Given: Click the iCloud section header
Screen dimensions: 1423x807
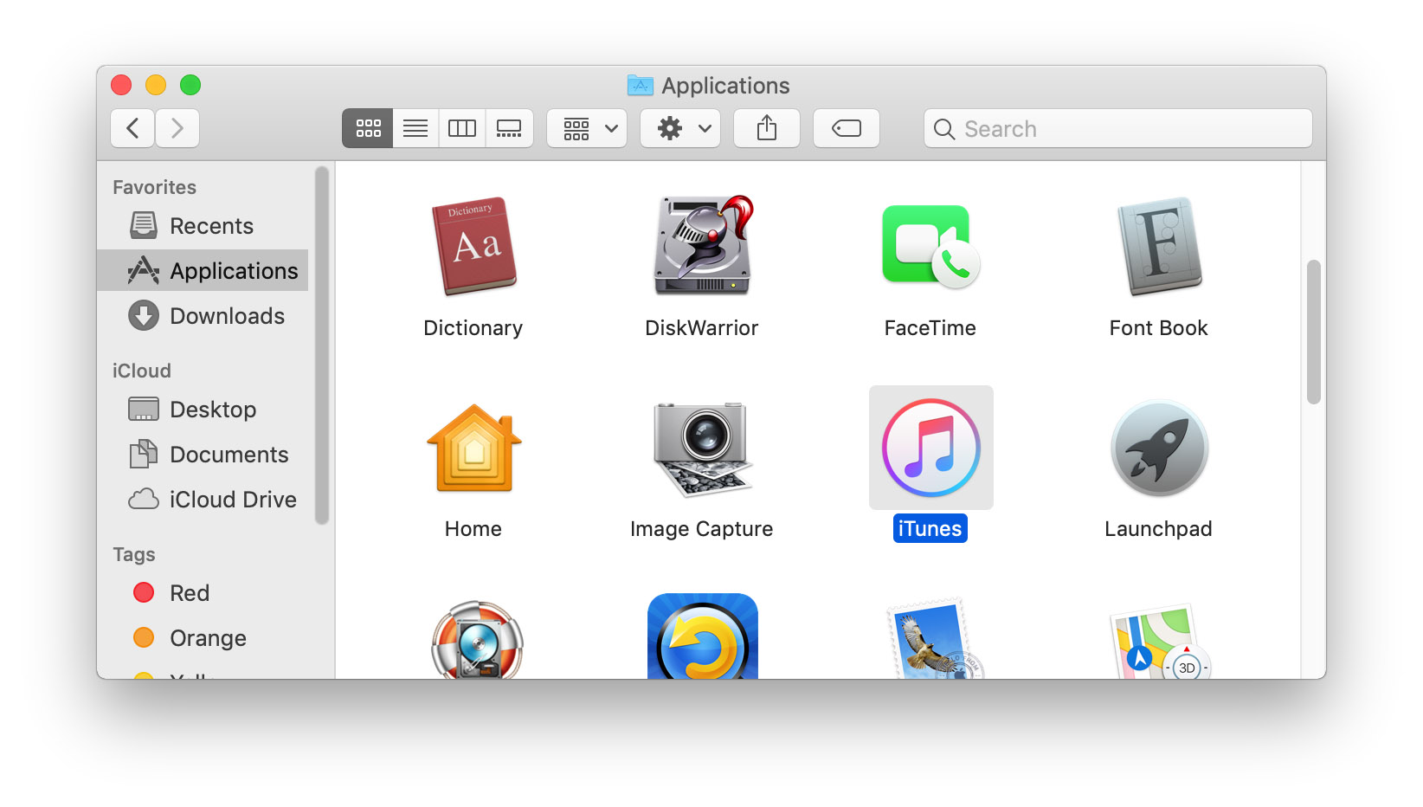Looking at the screenshot, I should point(142,371).
